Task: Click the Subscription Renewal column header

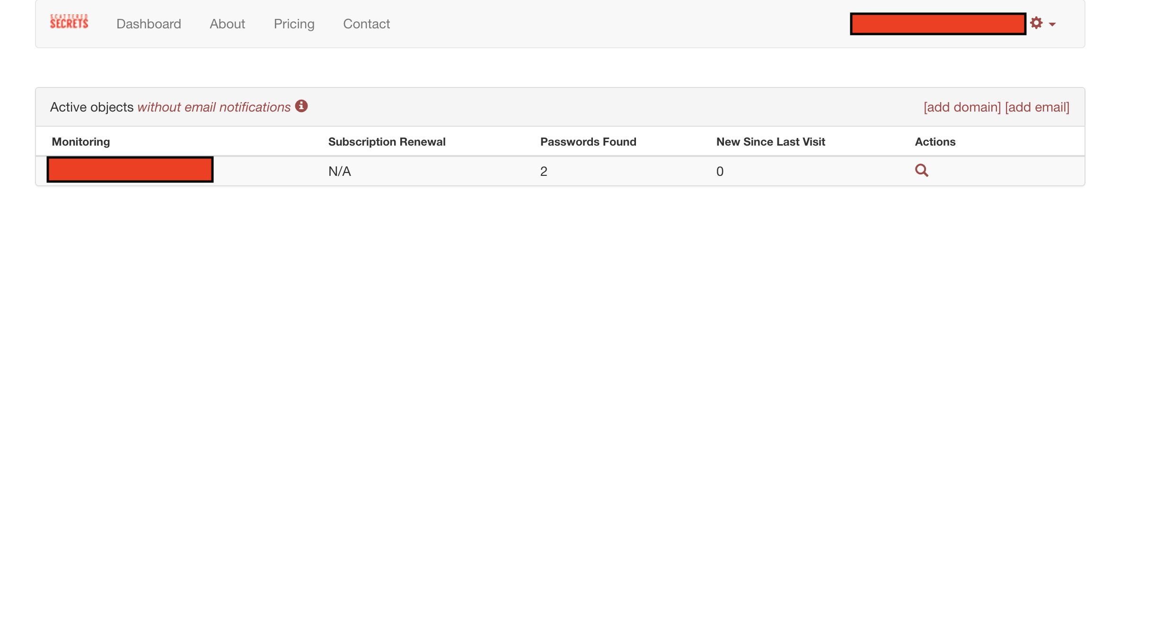Action: click(387, 142)
